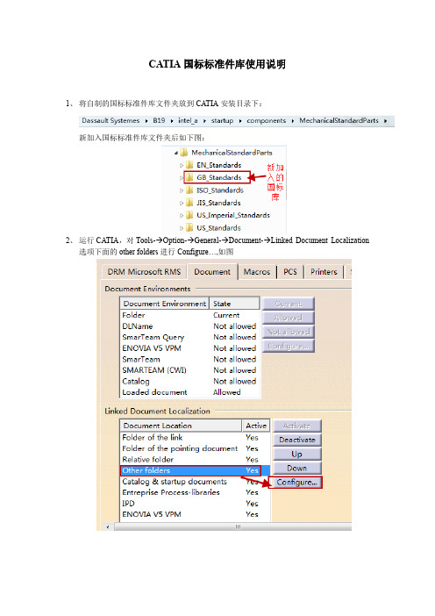Click the horizontal scrollbar left arrow
The image size is (435, 616).
[x=108, y=526]
